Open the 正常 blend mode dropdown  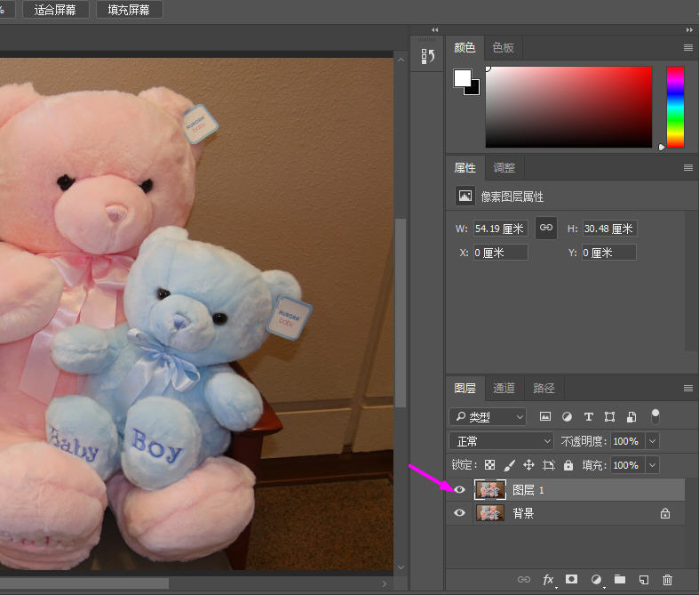[502, 441]
